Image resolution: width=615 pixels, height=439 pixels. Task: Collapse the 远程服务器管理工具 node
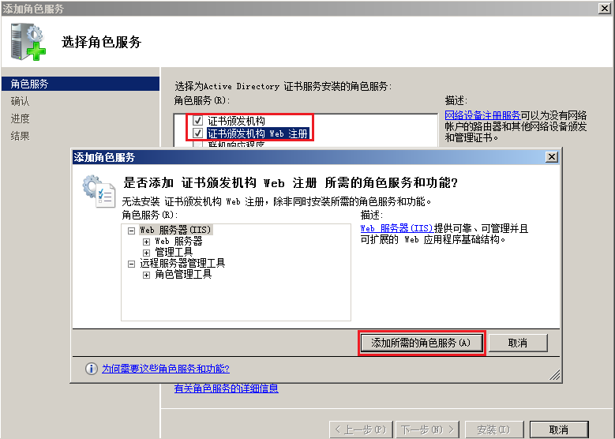(131, 264)
